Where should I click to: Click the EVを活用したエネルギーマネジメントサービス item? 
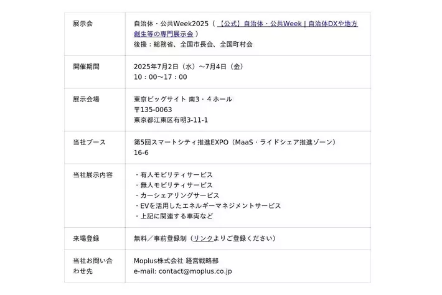click(x=209, y=206)
